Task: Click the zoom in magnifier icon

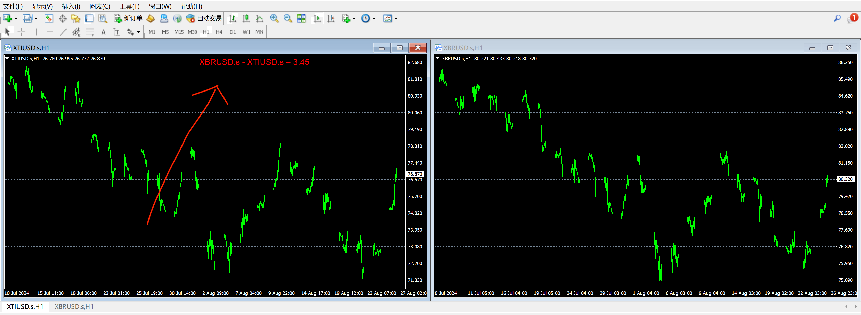Action: tap(274, 18)
